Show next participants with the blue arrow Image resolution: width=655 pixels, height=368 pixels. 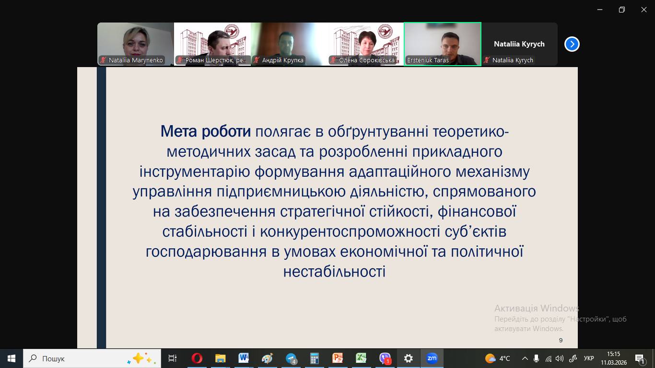(572, 44)
